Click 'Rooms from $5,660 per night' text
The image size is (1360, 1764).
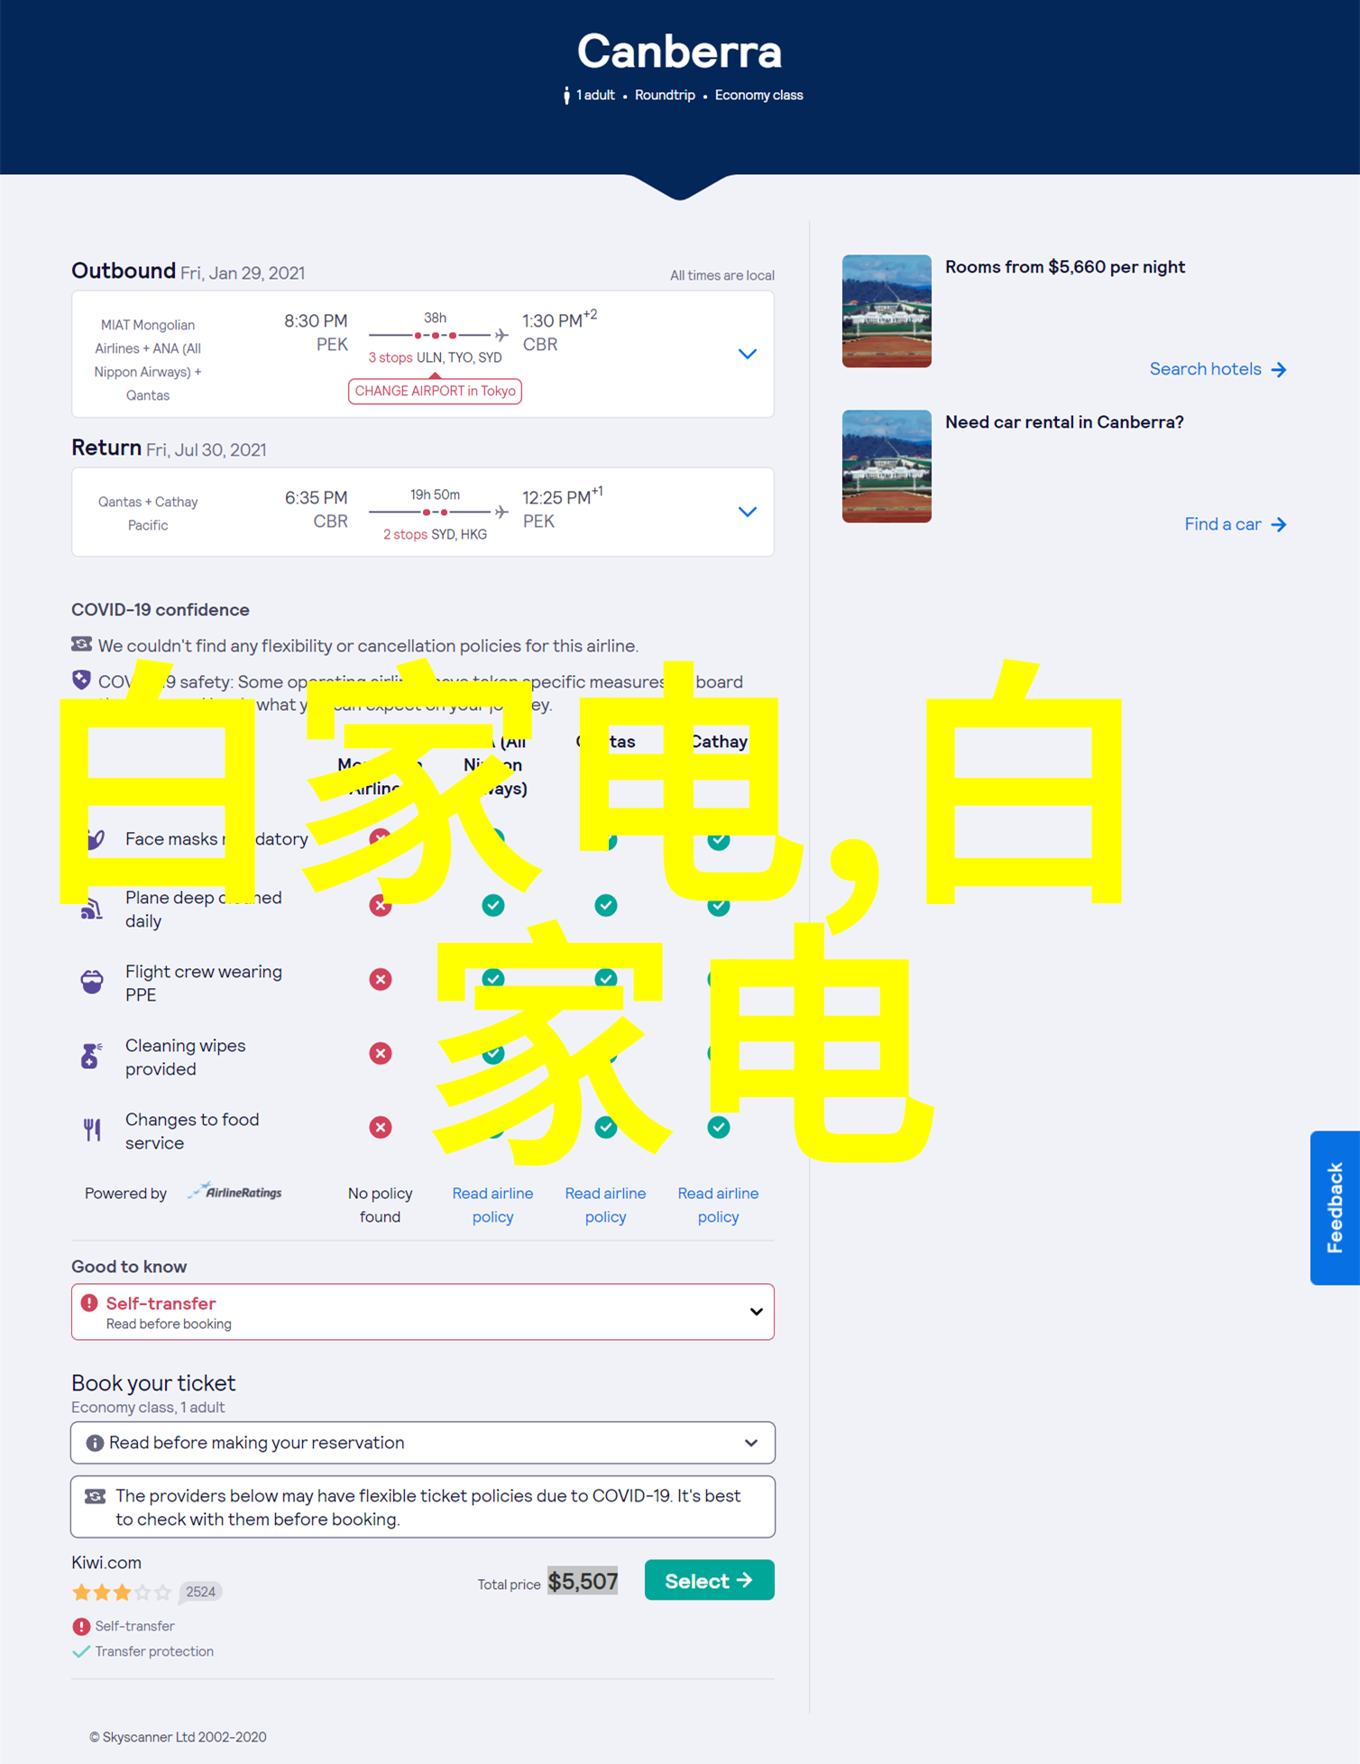click(x=1065, y=267)
